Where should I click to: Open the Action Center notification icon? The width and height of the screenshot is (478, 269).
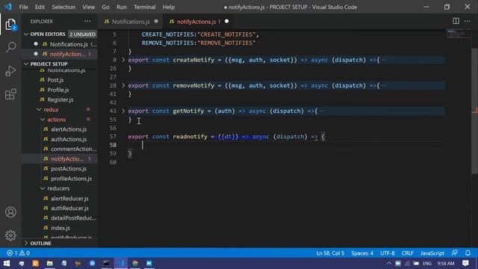465,263
